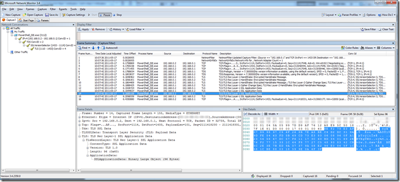This screenshot has width=400, height=182.
Task: Collapse the My Traffic node
Action: point(8,31)
